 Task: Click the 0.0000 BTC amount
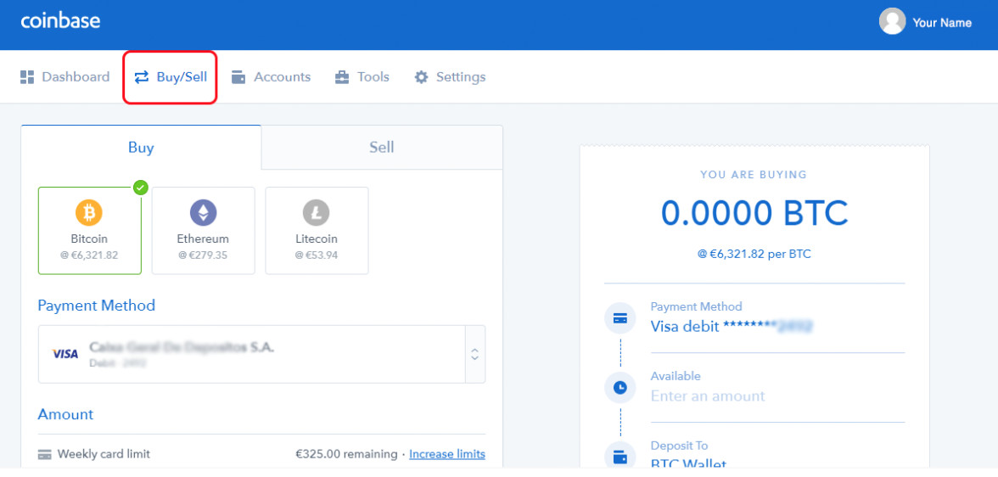(x=754, y=213)
